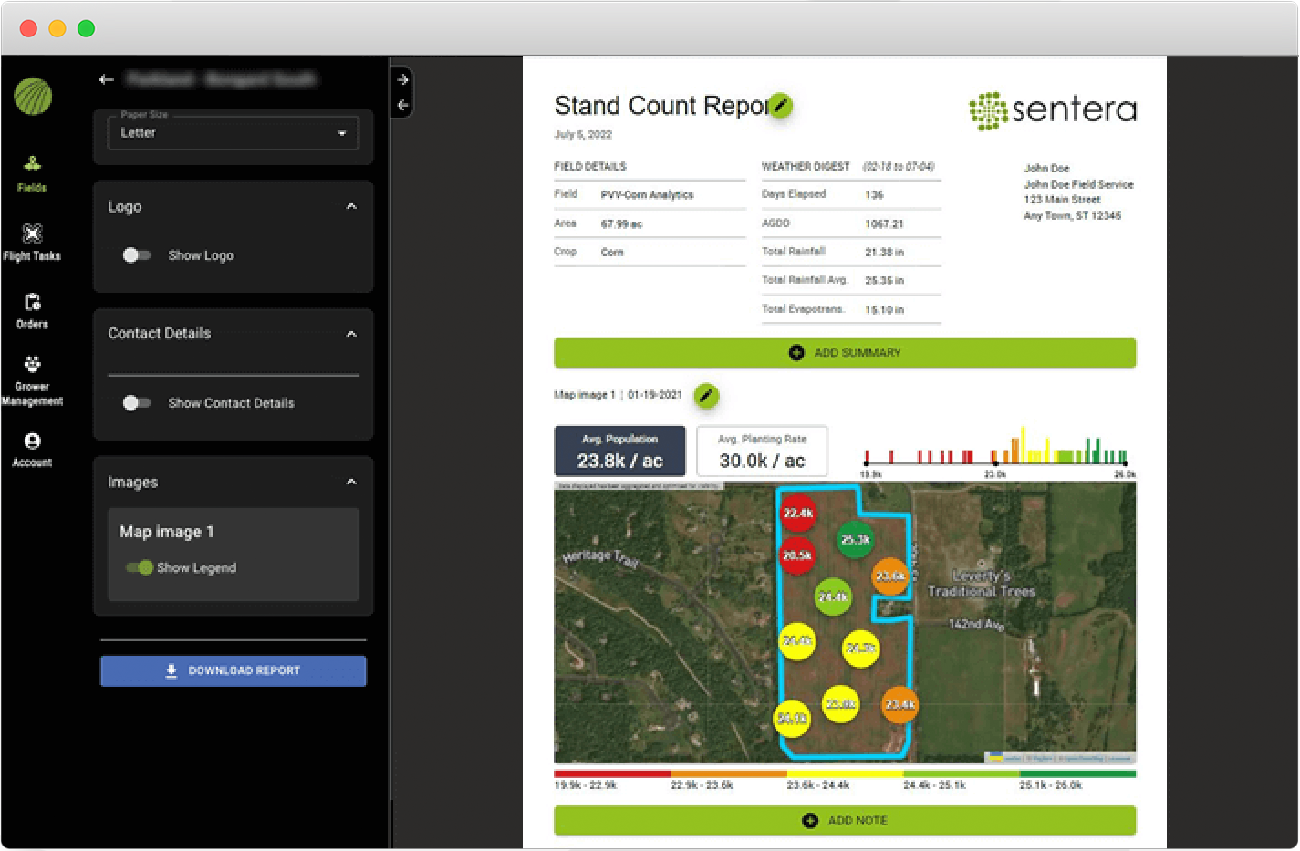Click the Add Summary button
The width and height of the screenshot is (1300, 851).
tap(845, 353)
